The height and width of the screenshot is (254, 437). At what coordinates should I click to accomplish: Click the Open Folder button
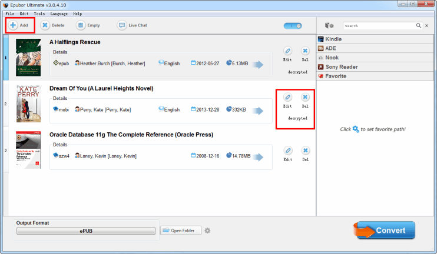[x=181, y=230]
